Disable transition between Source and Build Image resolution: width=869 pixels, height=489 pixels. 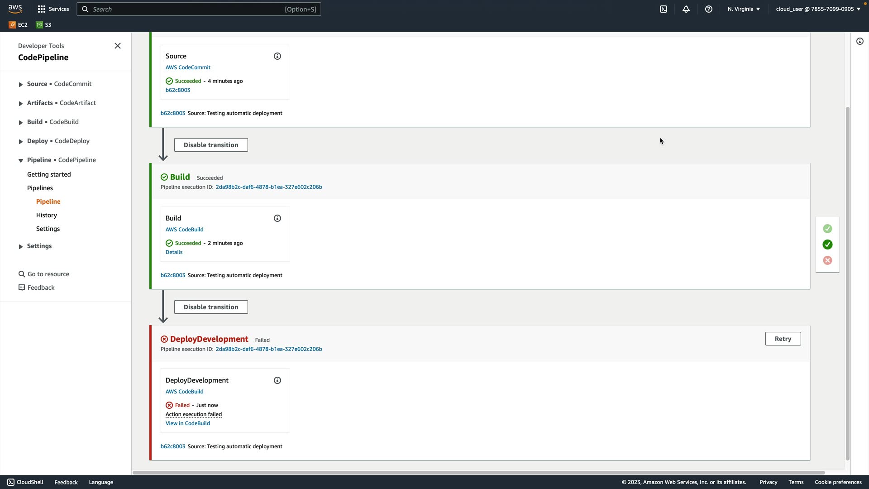[x=211, y=145]
